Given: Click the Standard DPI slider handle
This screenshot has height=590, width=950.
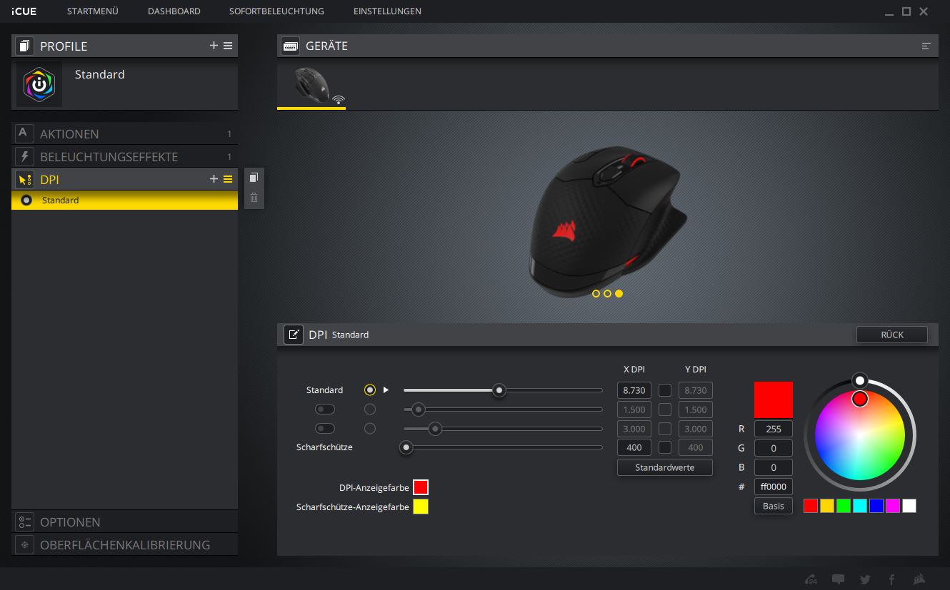Looking at the screenshot, I should (x=500, y=390).
